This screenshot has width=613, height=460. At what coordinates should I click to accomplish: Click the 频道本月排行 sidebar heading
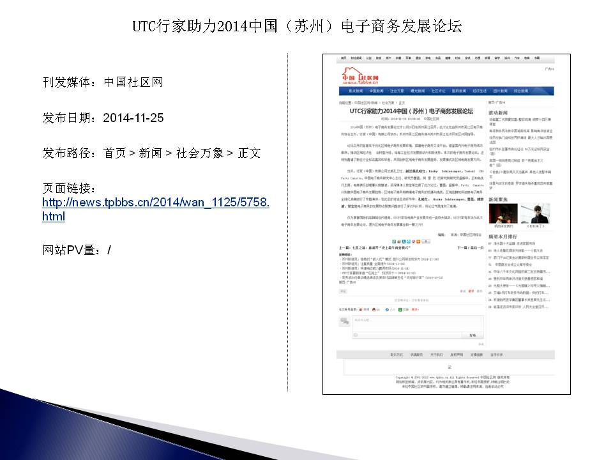[x=503, y=236]
